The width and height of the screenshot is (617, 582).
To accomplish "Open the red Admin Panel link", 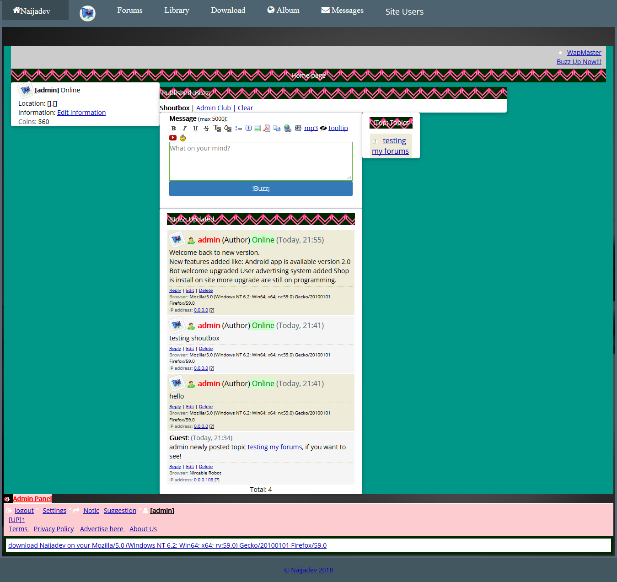I will tap(32, 499).
